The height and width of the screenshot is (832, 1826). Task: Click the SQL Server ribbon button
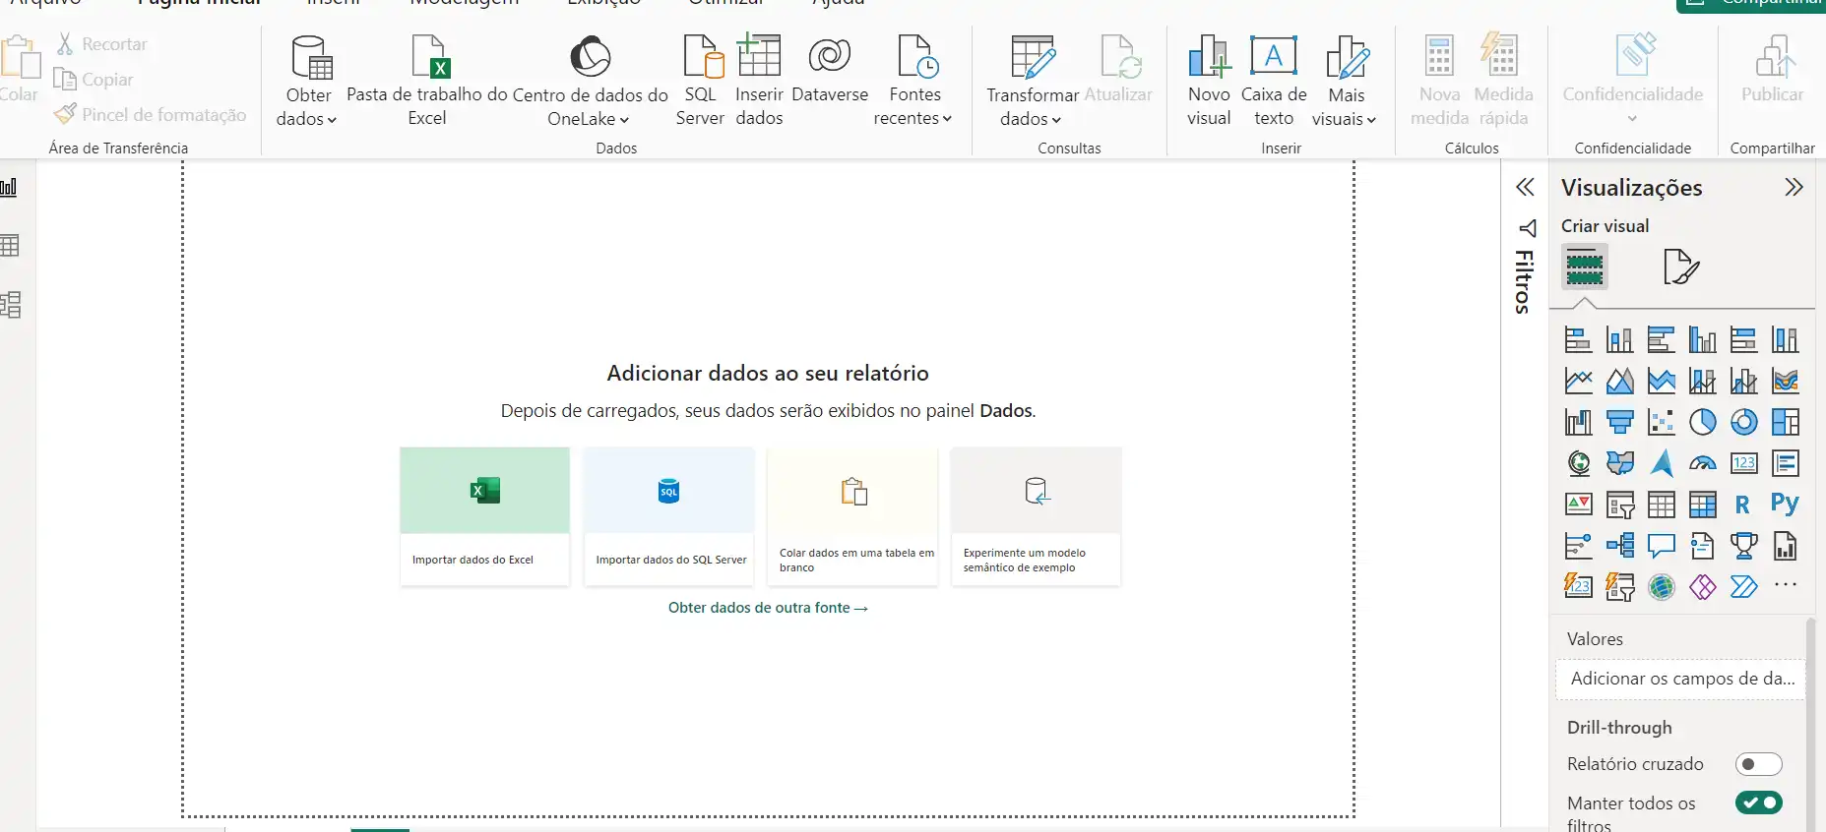tap(701, 82)
